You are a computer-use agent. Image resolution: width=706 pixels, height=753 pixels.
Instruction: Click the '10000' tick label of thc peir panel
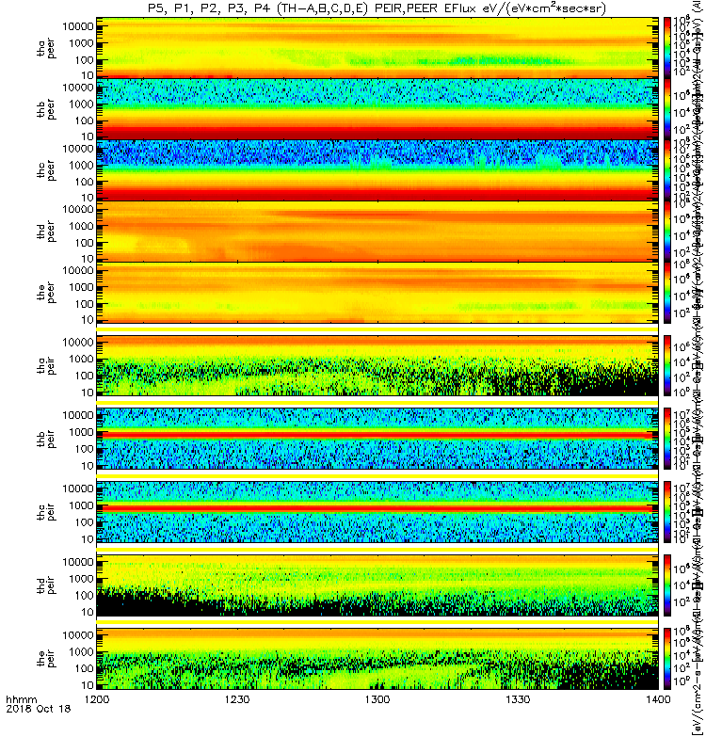coord(78,489)
